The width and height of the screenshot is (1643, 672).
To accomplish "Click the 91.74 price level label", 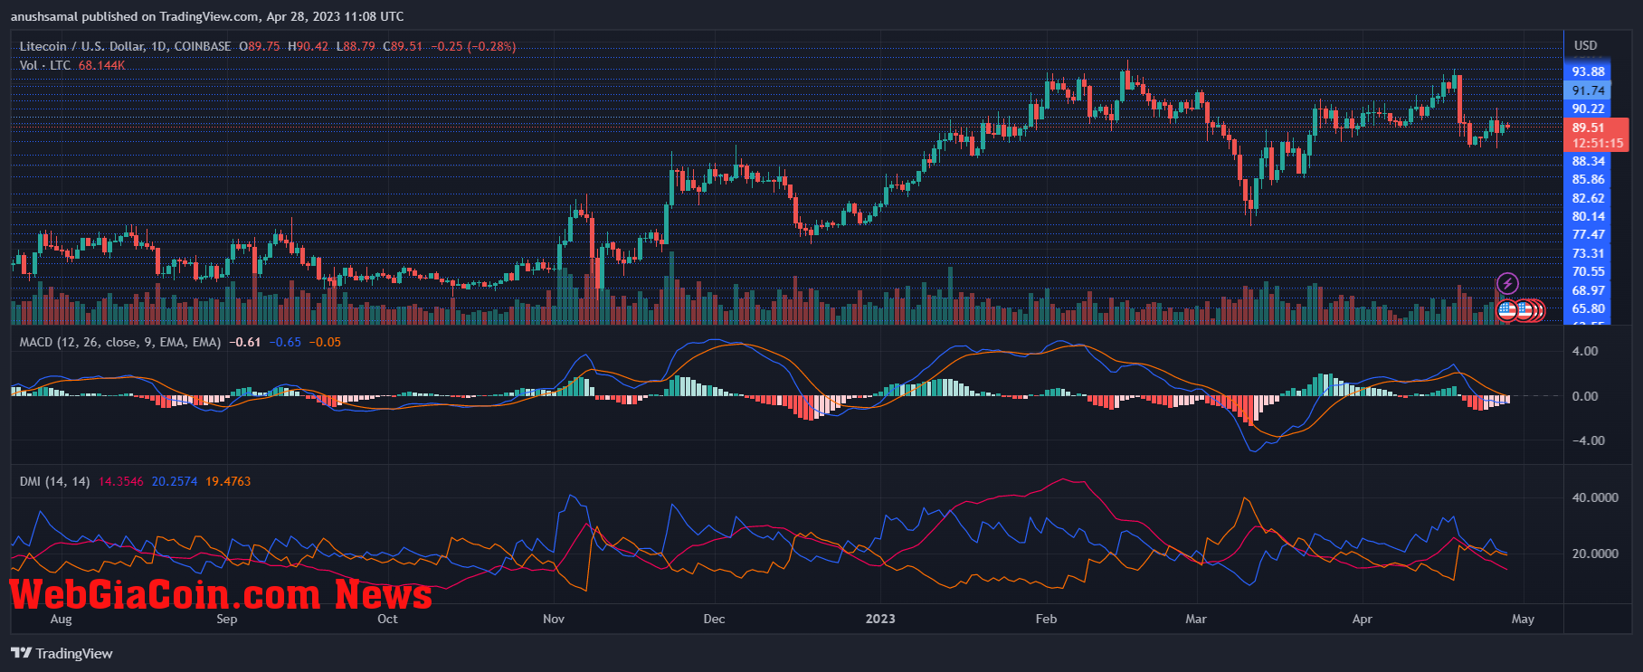I will pyautogui.click(x=1588, y=90).
